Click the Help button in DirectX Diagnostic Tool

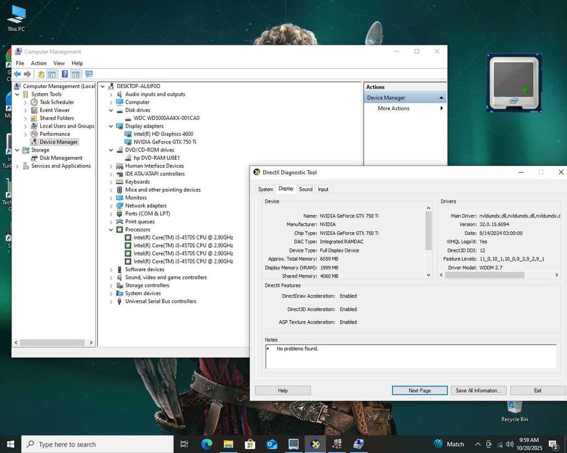pyautogui.click(x=283, y=390)
